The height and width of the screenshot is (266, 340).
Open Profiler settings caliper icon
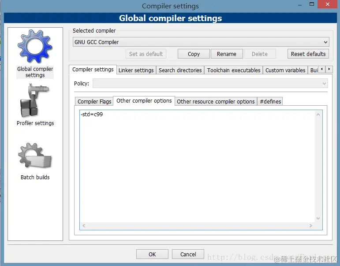click(34, 100)
